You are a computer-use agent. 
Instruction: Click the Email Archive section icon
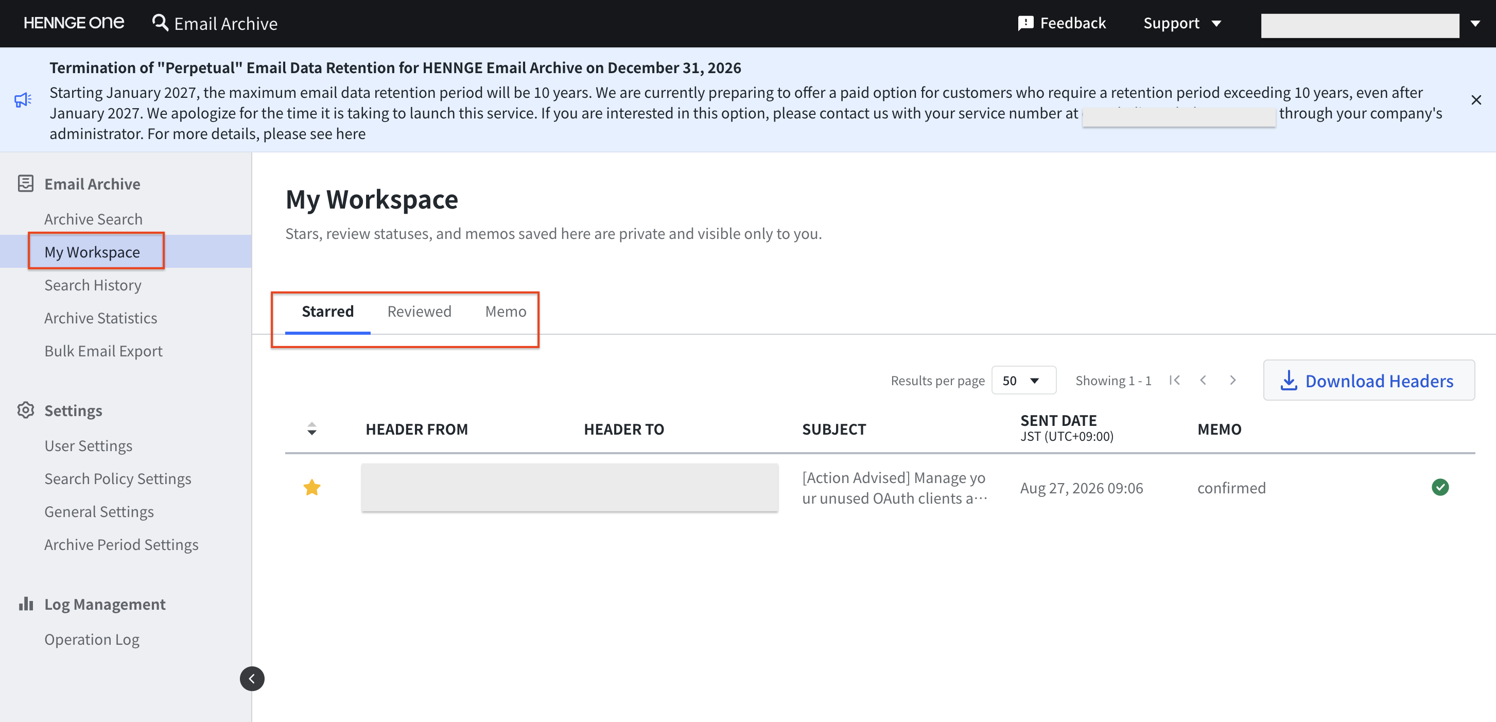(x=26, y=183)
